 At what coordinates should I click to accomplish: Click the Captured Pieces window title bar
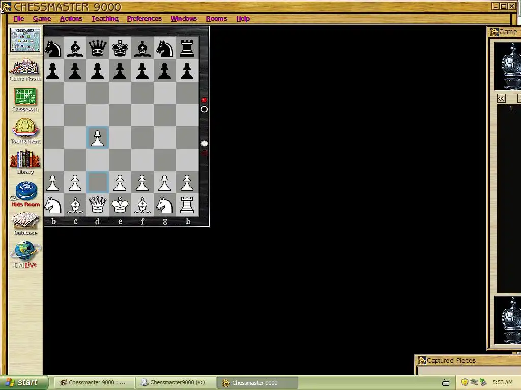tap(469, 361)
